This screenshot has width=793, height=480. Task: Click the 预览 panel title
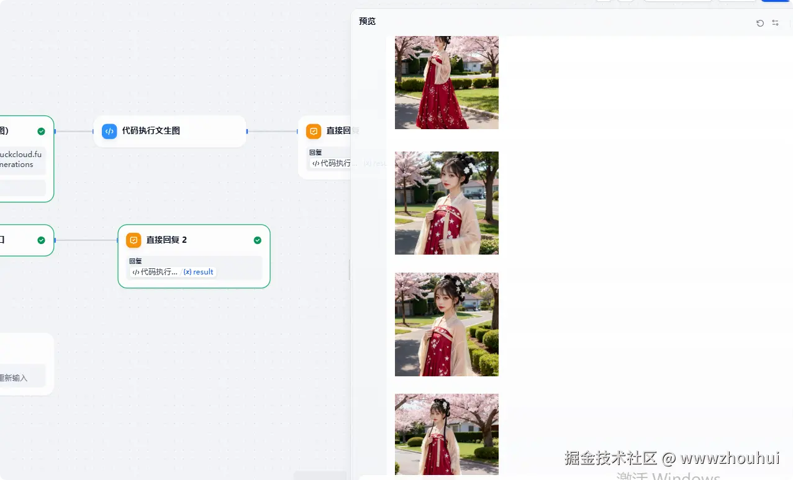pyautogui.click(x=367, y=21)
